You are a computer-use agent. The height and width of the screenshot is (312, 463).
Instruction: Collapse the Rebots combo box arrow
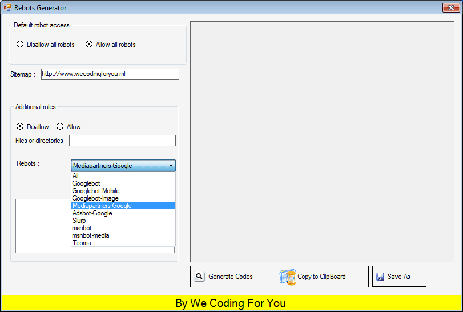[x=171, y=166]
